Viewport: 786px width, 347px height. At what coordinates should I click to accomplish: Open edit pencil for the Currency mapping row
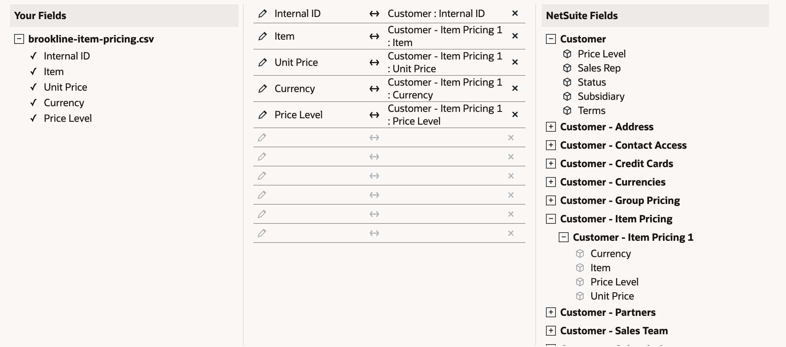click(262, 89)
